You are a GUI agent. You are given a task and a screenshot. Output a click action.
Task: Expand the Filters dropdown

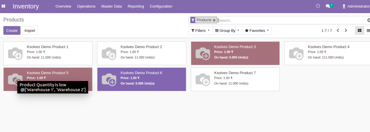click(201, 31)
